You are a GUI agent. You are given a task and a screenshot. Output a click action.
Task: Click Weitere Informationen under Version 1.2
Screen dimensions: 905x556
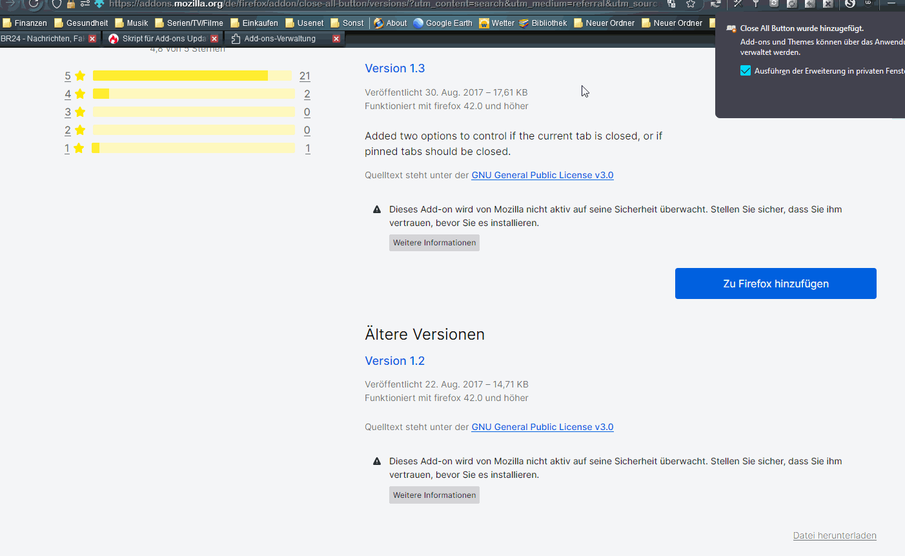(x=434, y=495)
